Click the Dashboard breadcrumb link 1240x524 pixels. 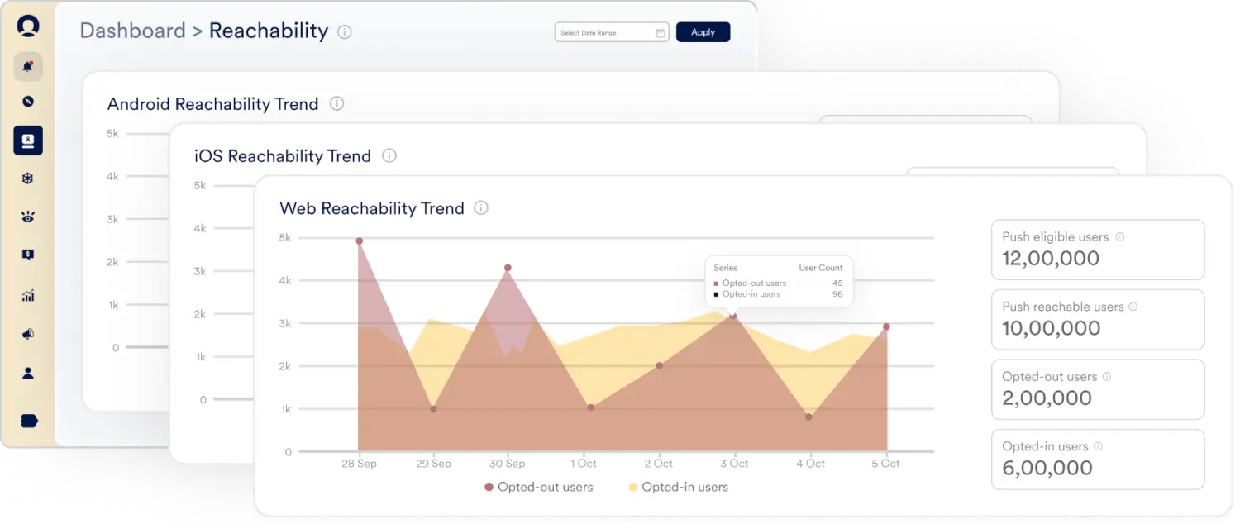[x=132, y=31]
